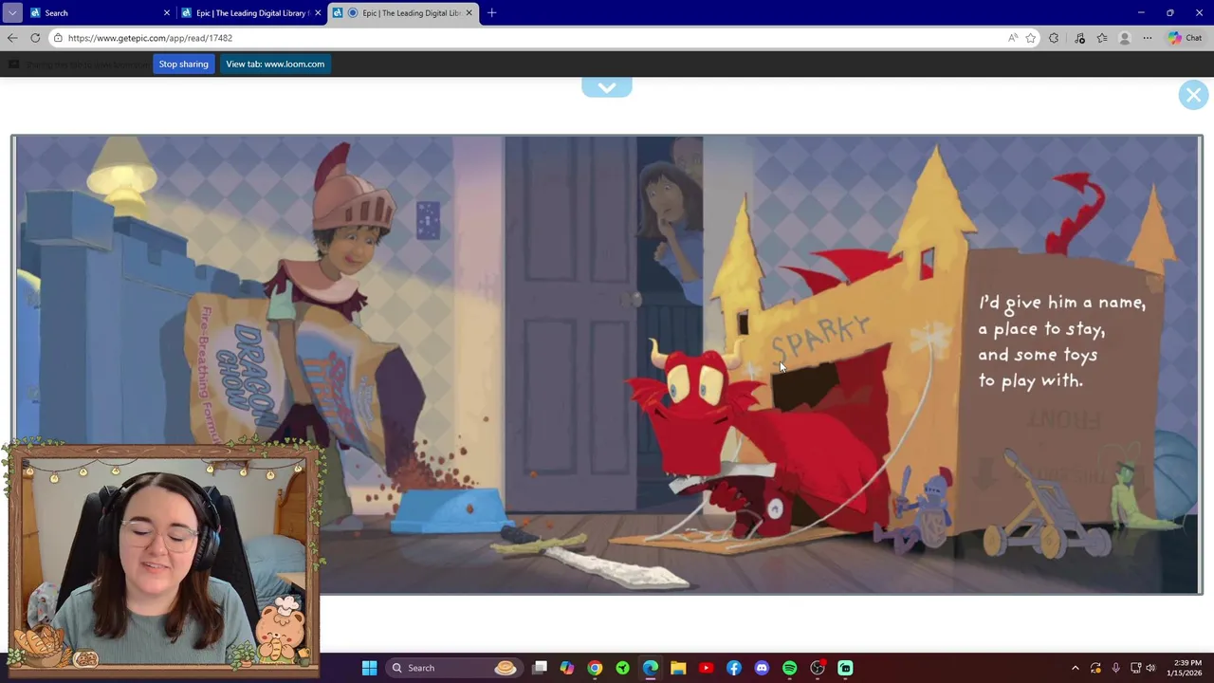
Task: Launch Copilot from the taskbar
Action: pyautogui.click(x=567, y=668)
